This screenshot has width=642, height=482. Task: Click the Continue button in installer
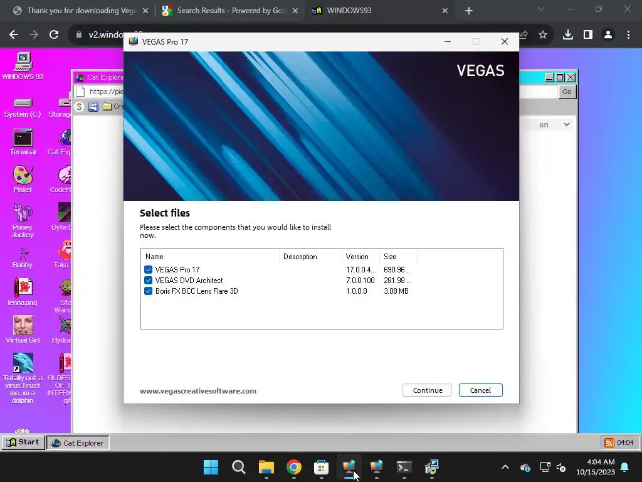point(427,390)
